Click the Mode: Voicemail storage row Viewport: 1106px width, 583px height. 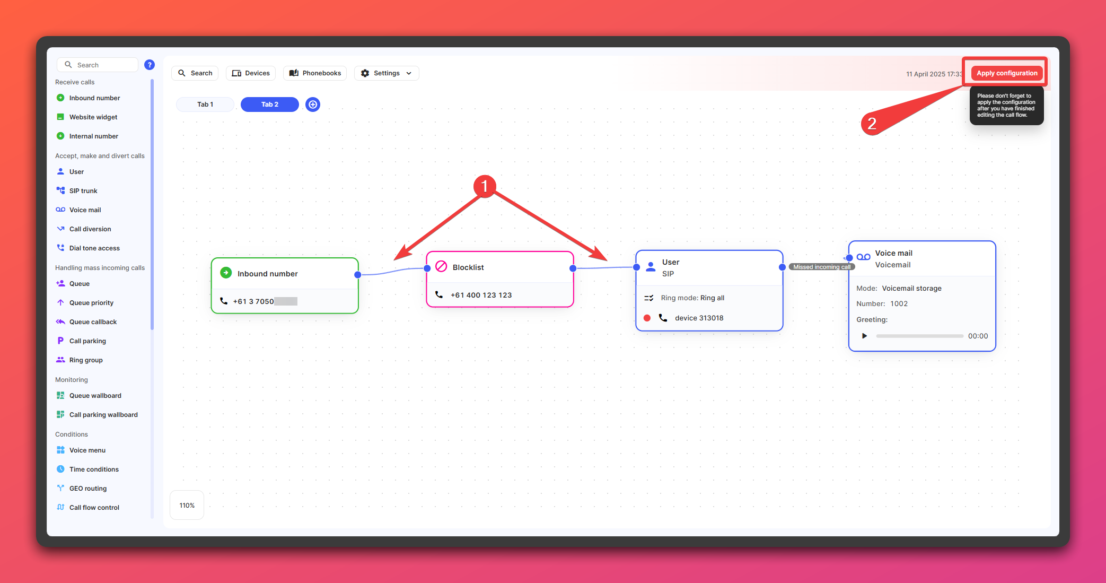click(899, 288)
